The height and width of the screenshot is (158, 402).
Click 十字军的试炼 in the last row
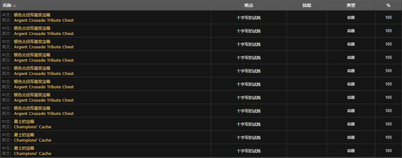click(249, 151)
